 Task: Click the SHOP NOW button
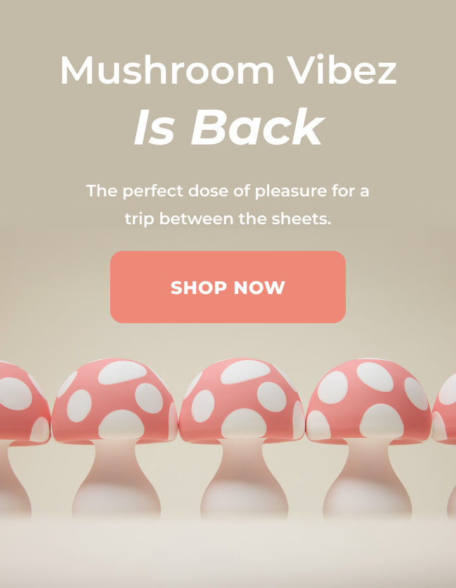click(x=228, y=287)
